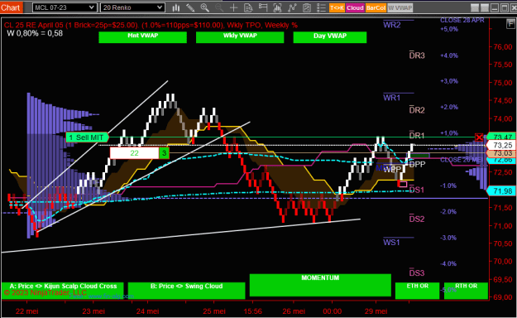The width and height of the screenshot is (517, 318).
Task: Click the green 3 position box
Action: pyautogui.click(x=165, y=153)
